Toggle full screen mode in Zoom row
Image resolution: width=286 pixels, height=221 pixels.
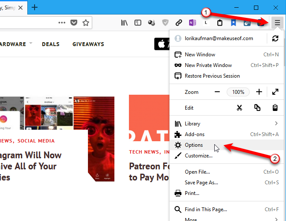[x=275, y=92]
